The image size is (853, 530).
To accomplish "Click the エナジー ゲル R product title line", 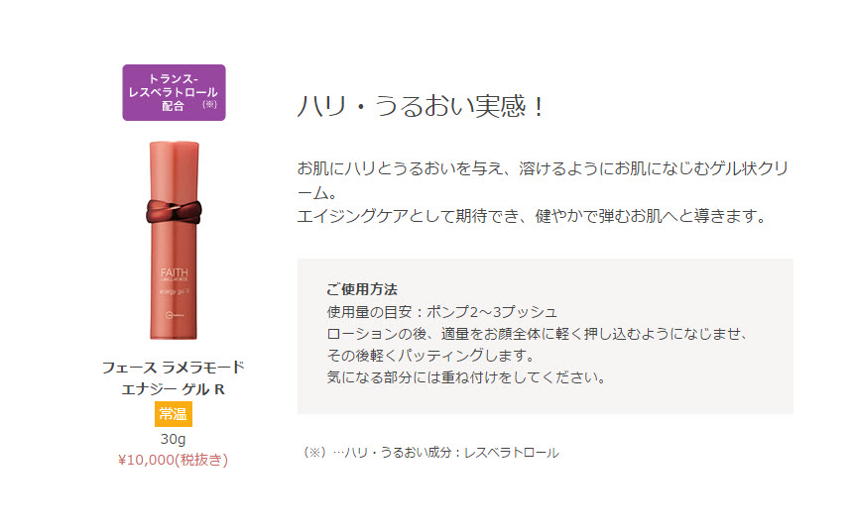I will (x=173, y=389).
